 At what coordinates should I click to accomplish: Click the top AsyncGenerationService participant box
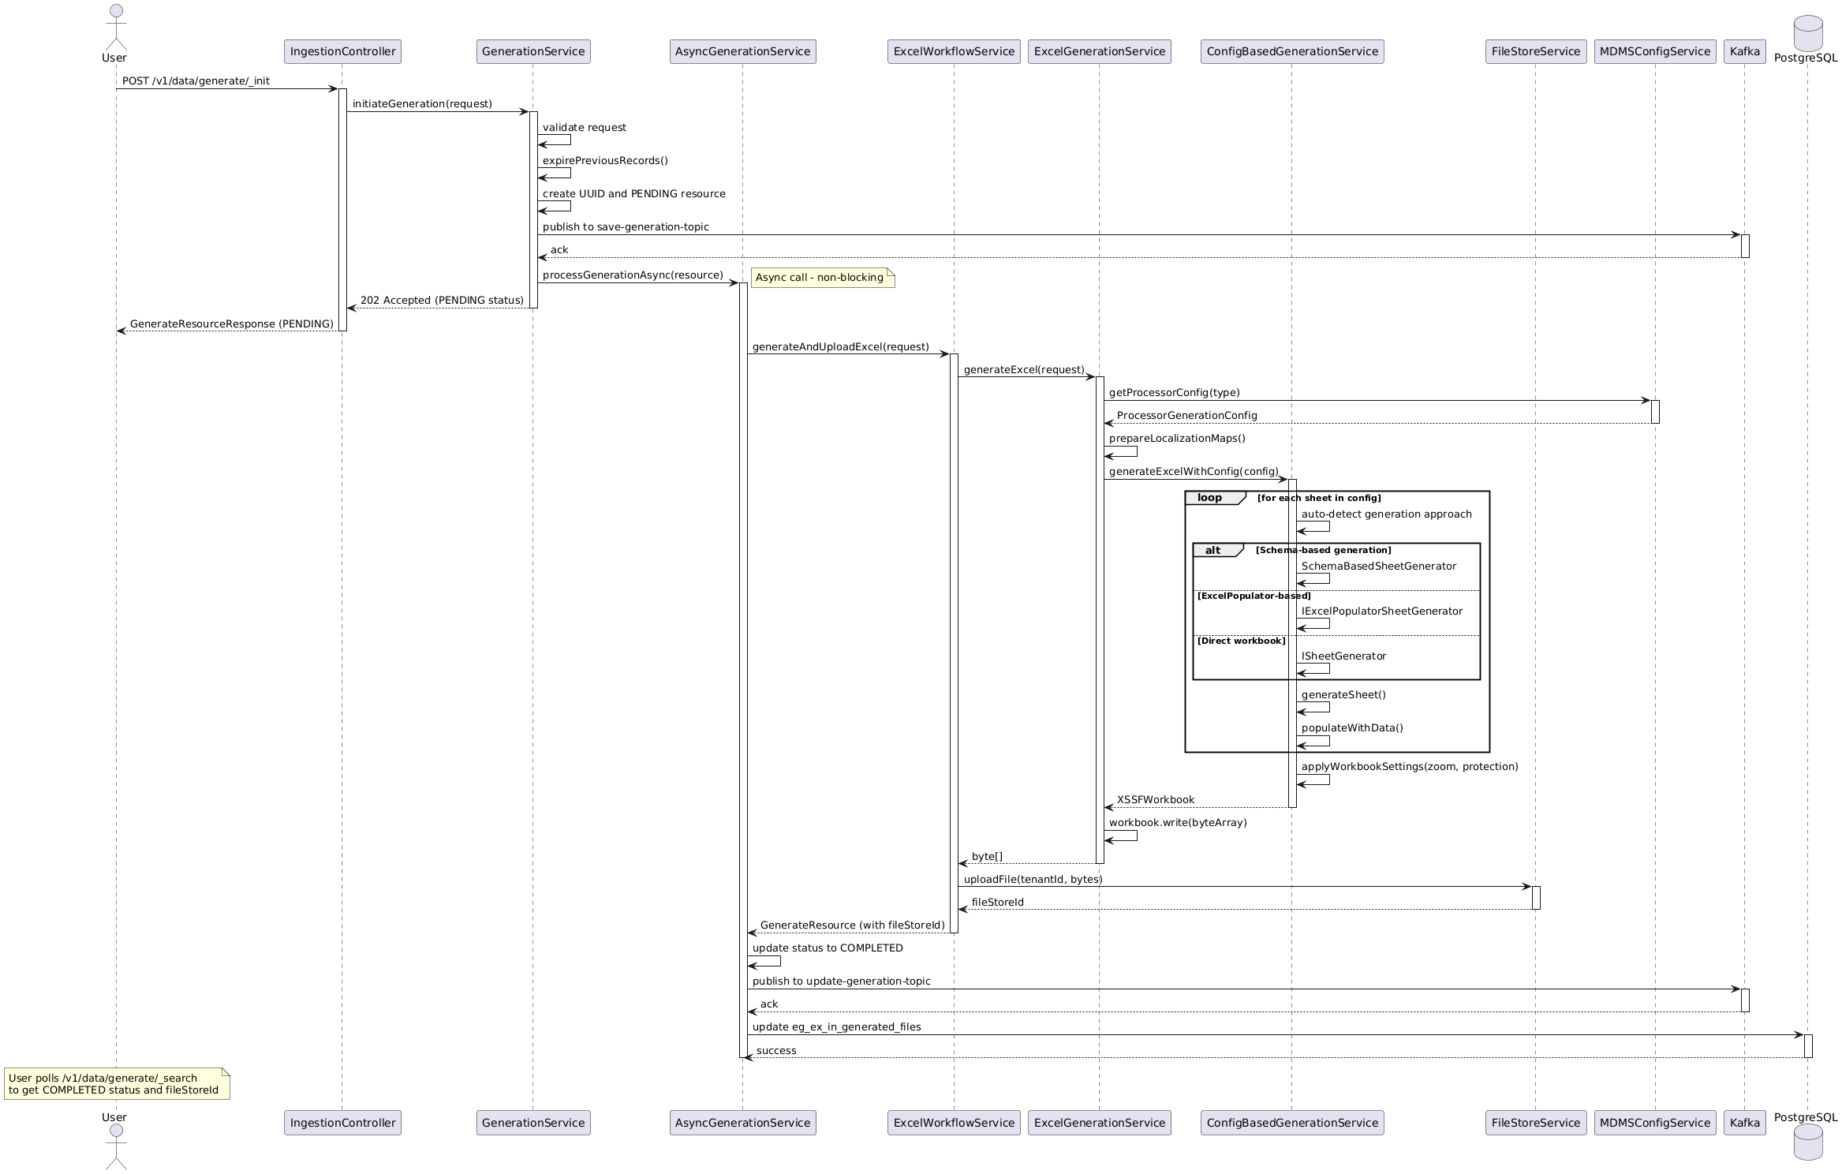(x=743, y=51)
